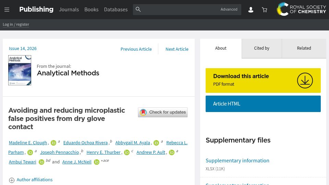This screenshot has height=185, width=329.
Task: Switch to the Cited by tab
Action: point(261,48)
